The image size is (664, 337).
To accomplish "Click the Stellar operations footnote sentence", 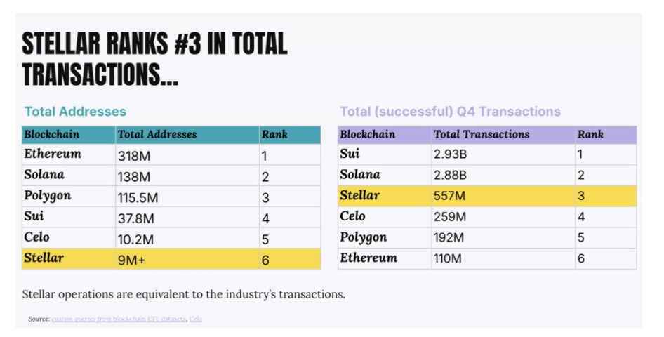I will pyautogui.click(x=183, y=294).
